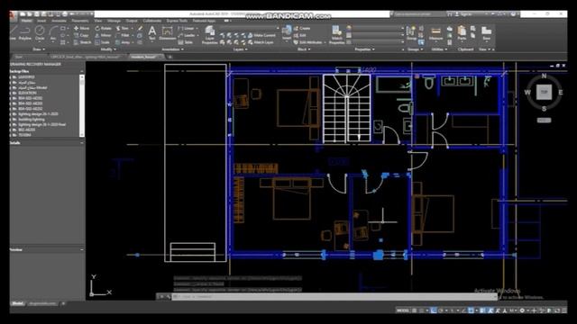The width and height of the screenshot is (577, 324).
Task: Select the Polyline tool
Action: (25, 32)
